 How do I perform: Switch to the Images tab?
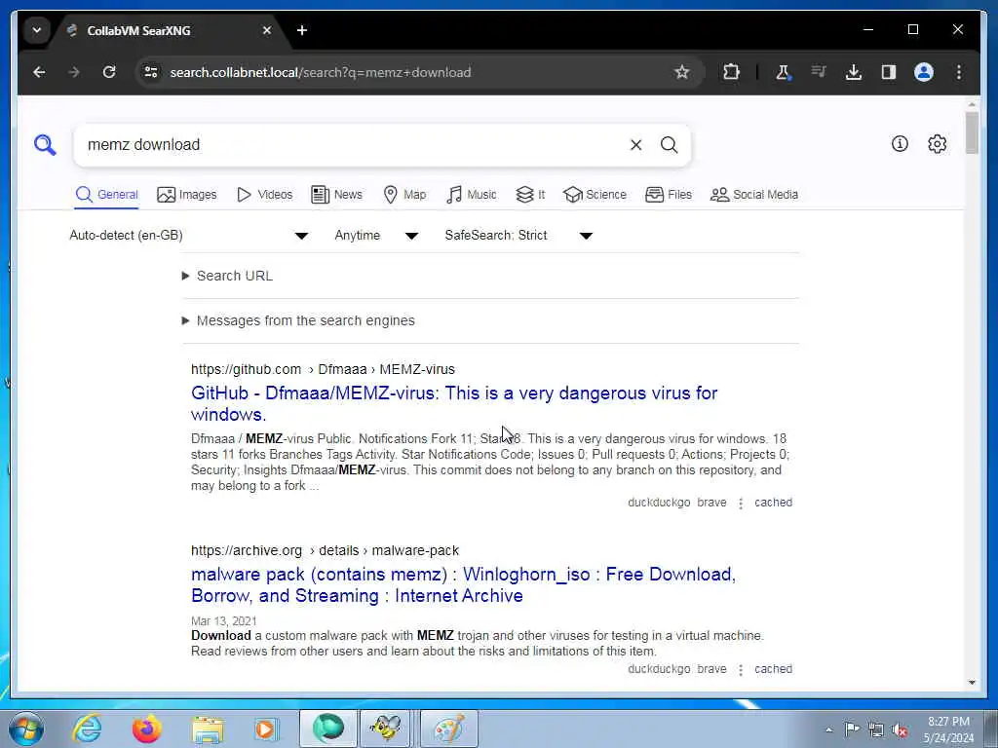click(x=186, y=195)
